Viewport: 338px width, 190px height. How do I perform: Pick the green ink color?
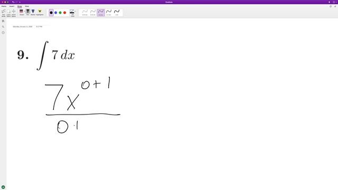[60, 13]
